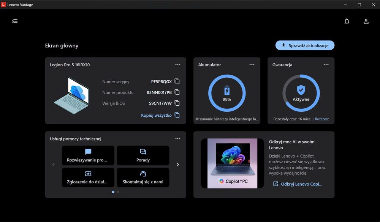Open Rozwiązywanie problemów support tile
The width and height of the screenshot is (380, 222).
click(88, 155)
